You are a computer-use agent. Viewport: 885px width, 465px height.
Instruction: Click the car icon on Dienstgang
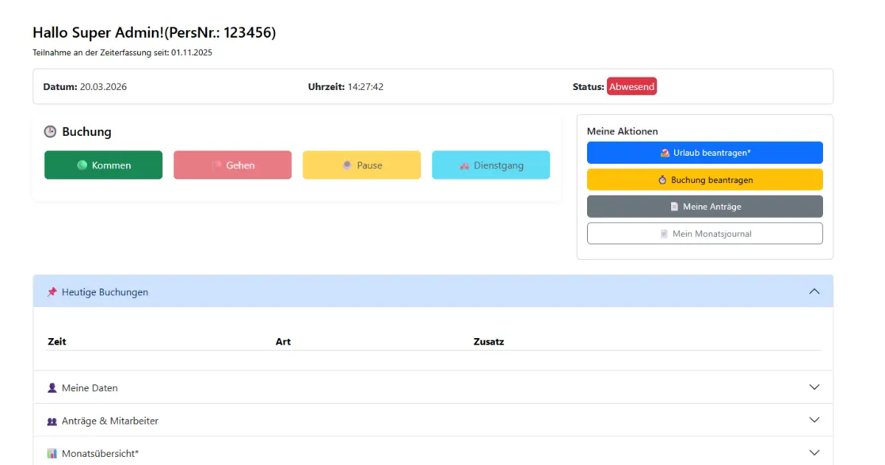coord(464,165)
